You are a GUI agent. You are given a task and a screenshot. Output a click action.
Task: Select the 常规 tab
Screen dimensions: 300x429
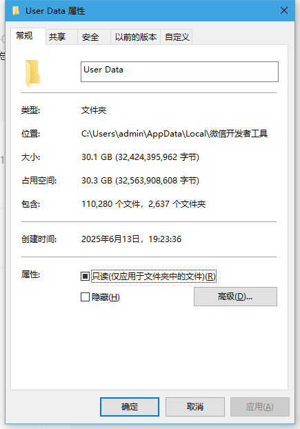[x=28, y=36]
